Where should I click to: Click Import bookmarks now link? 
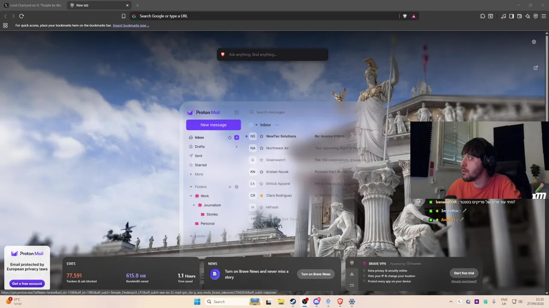(131, 25)
